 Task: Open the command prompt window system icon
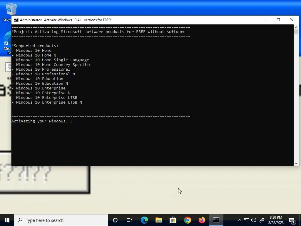pos(16,20)
